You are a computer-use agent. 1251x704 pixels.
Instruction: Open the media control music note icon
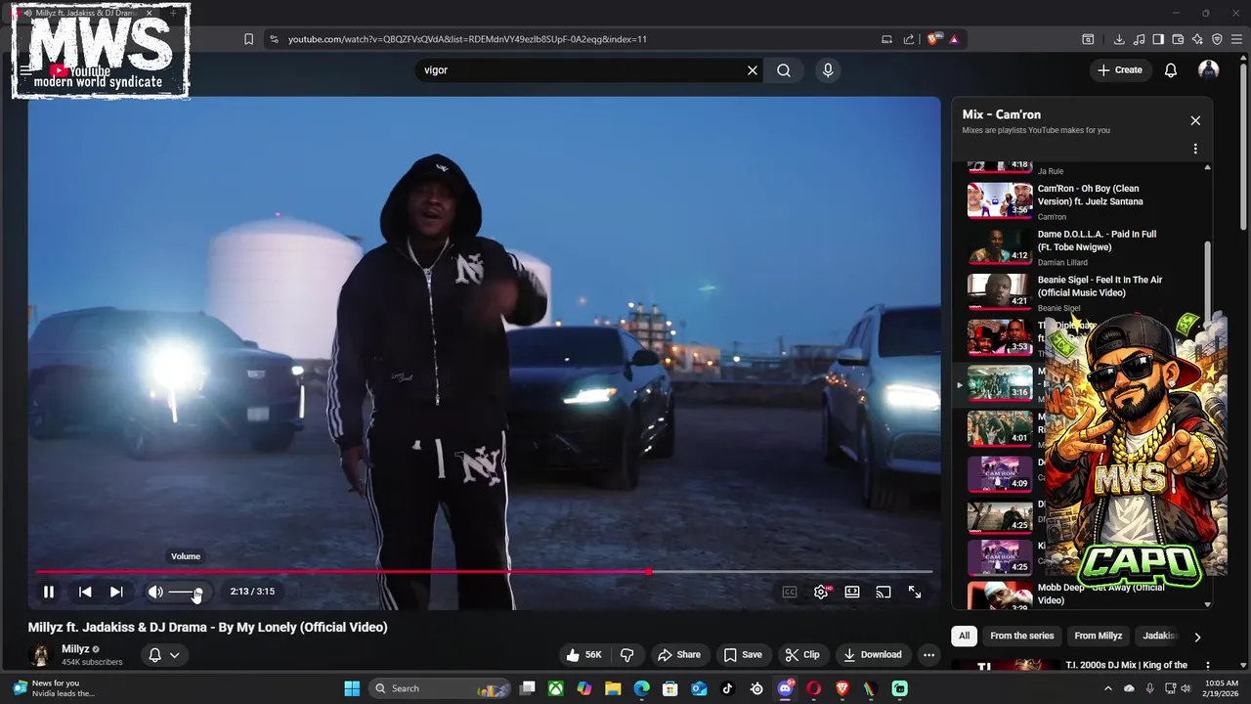pos(1139,39)
